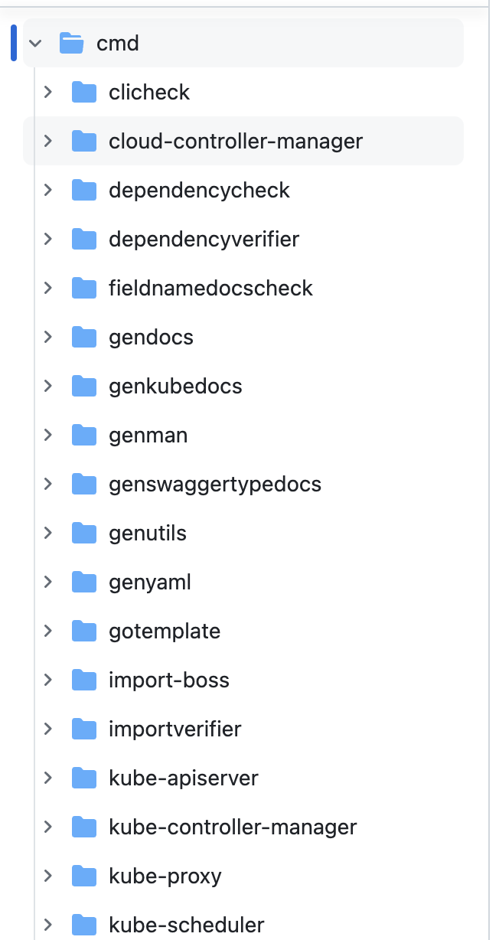Open the dependencyverifier folder label
The height and width of the screenshot is (940, 499).
click(204, 240)
